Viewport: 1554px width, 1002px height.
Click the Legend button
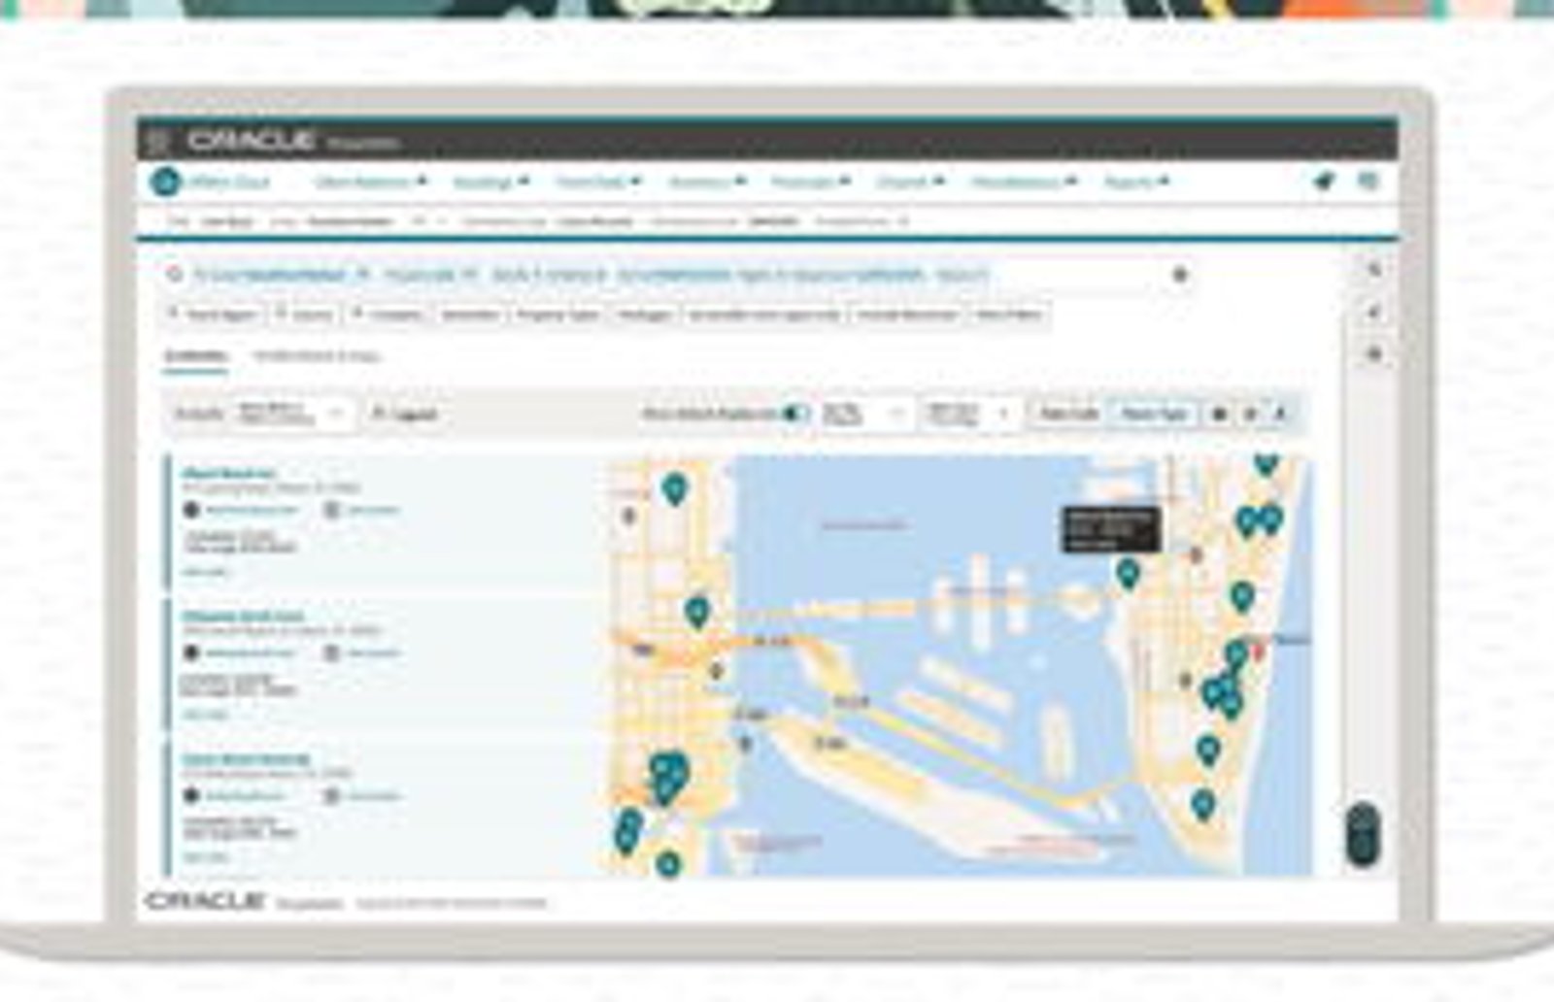point(405,415)
